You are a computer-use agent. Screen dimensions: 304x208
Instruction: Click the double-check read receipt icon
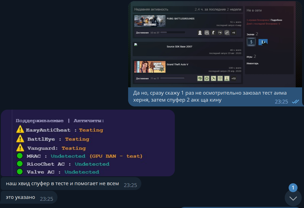tap(295, 102)
